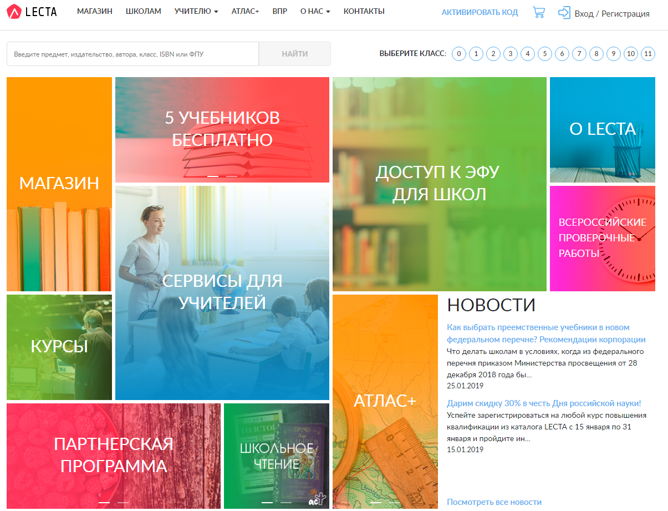
Task: Focus the textbook search input field
Action: tap(133, 54)
